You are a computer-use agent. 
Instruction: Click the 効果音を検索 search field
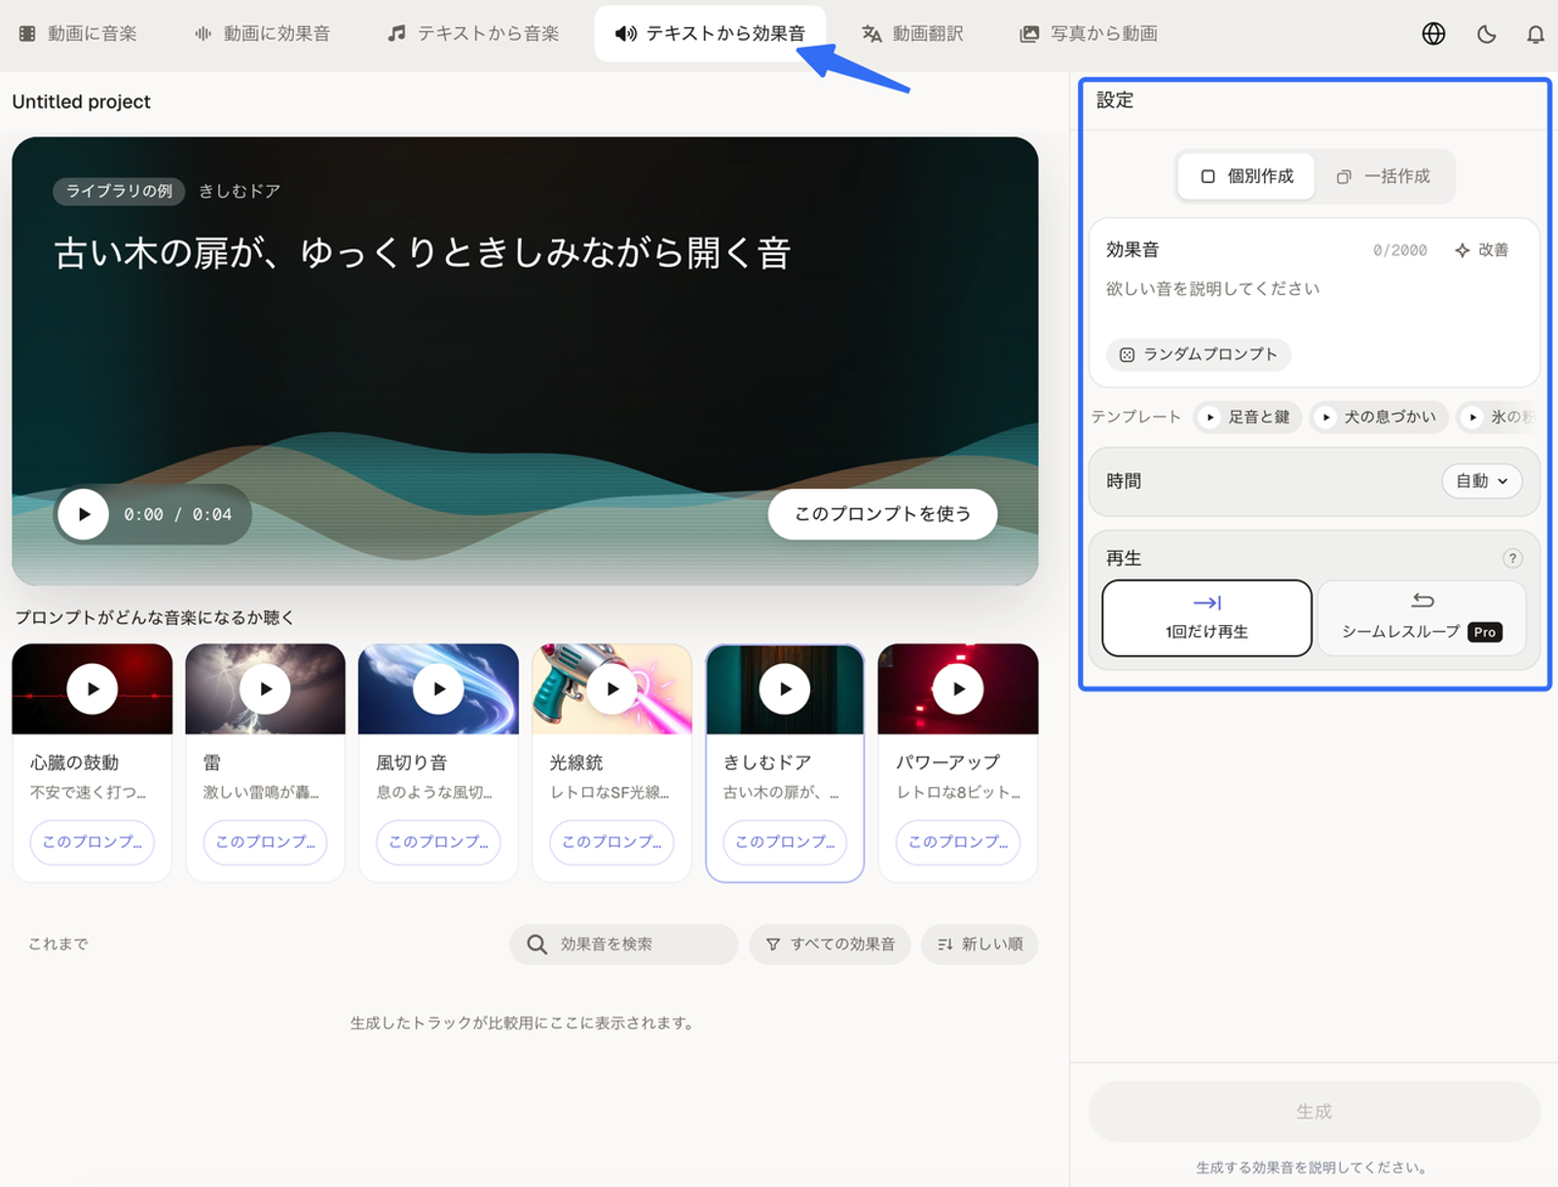click(623, 945)
